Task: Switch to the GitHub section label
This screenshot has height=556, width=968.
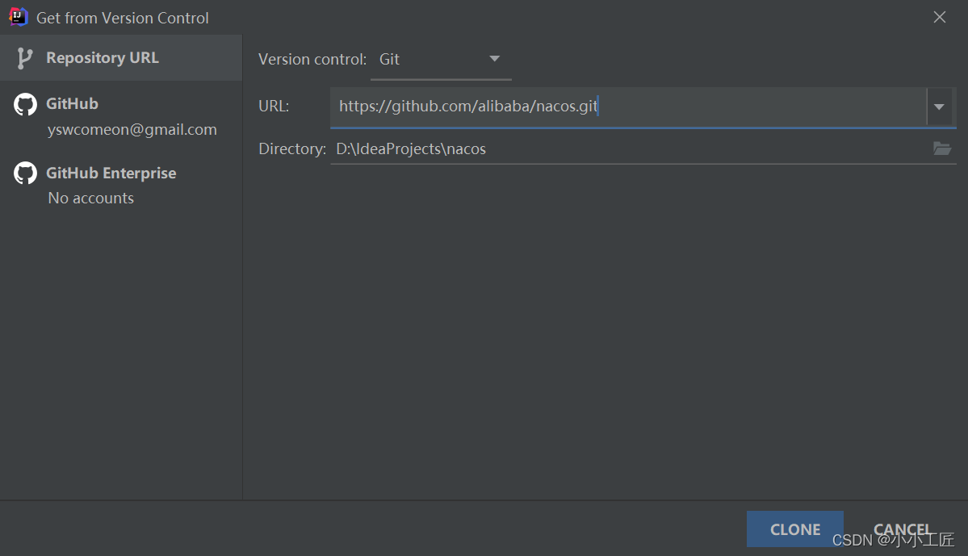Action: [72, 104]
